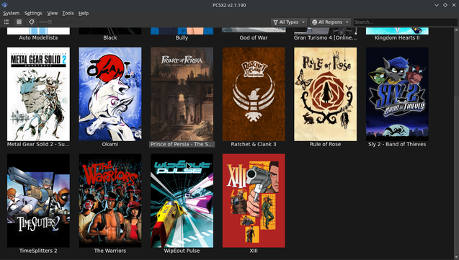Viewport: 459px width, 260px height.
Task: Click the TimeSplitters 2 title label
Action: click(x=38, y=251)
